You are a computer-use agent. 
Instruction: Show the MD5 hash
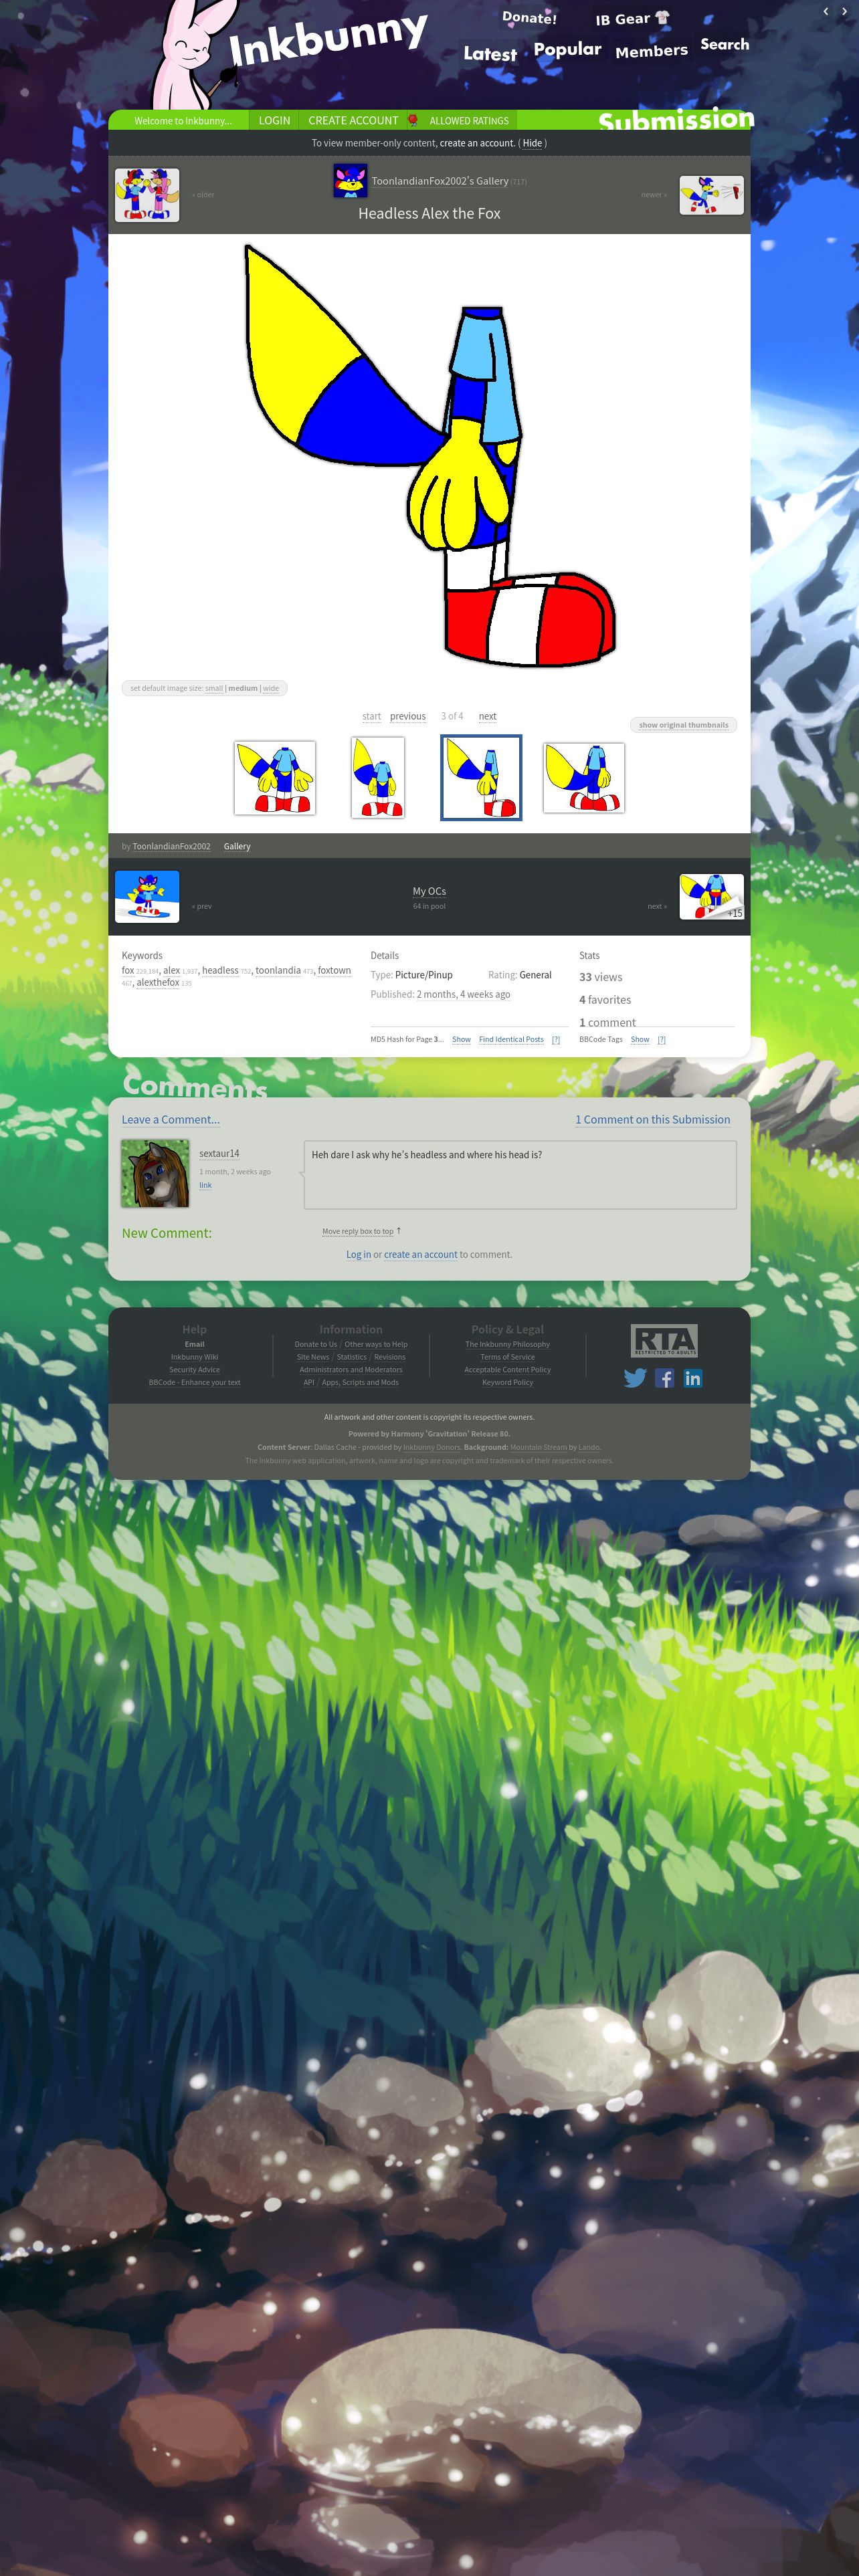[x=461, y=1039]
